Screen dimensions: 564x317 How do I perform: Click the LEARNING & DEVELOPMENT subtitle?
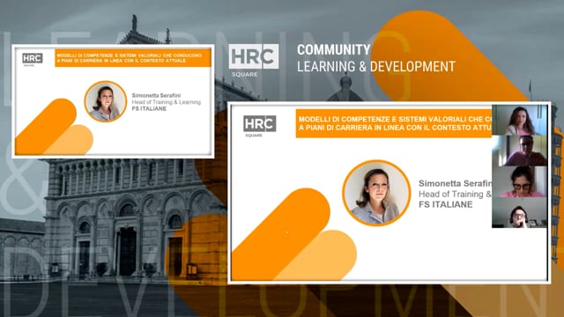pyautogui.click(x=376, y=67)
